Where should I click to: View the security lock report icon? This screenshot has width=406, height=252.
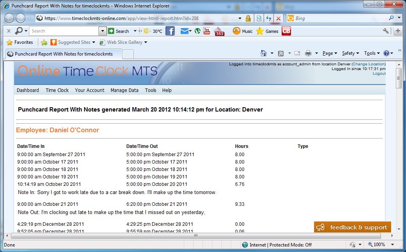tap(248, 18)
